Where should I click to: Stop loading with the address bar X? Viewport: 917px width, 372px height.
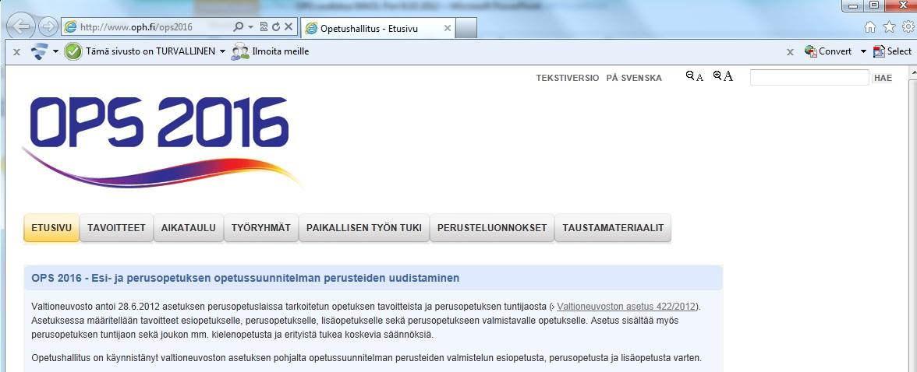coord(289,27)
